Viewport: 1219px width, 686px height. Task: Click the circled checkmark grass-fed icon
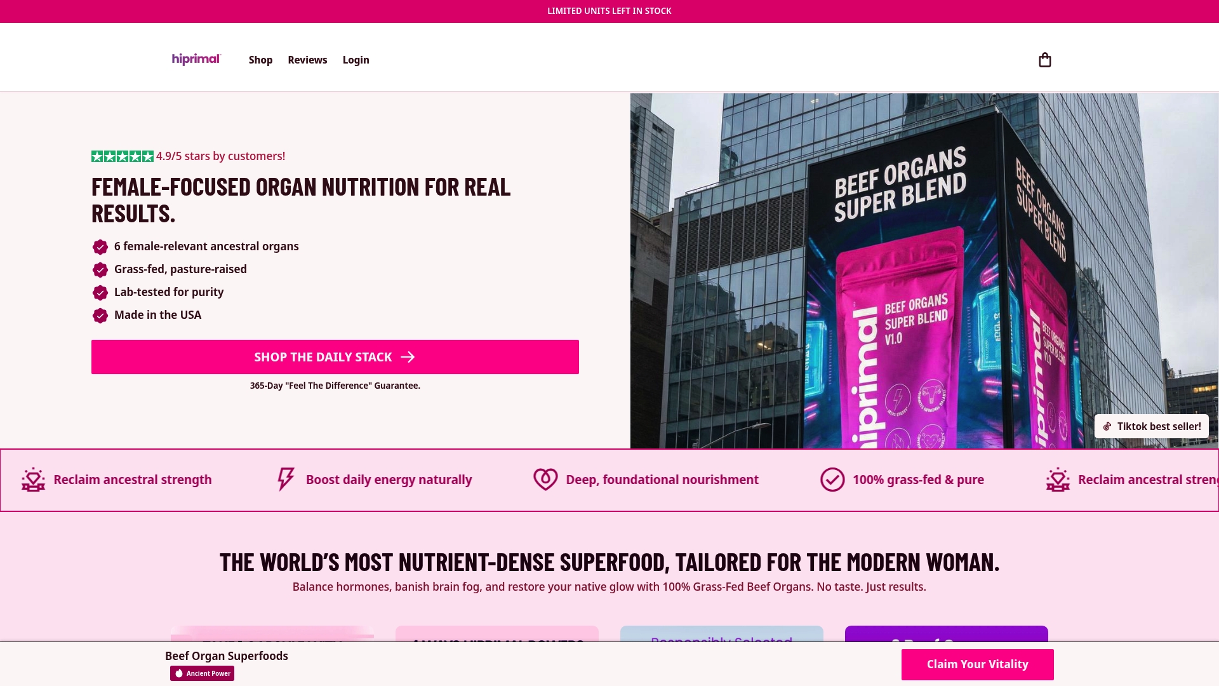(x=832, y=480)
